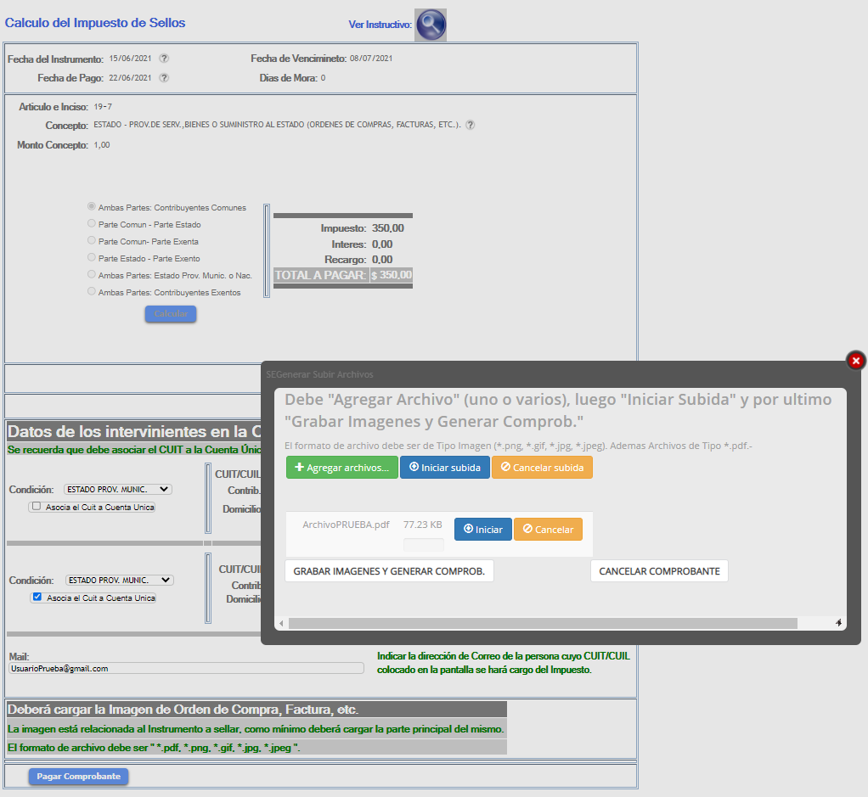Viewport: 868px width, 797px height.
Task: Close the Subir Archivos dialog with red X
Action: coord(856,361)
